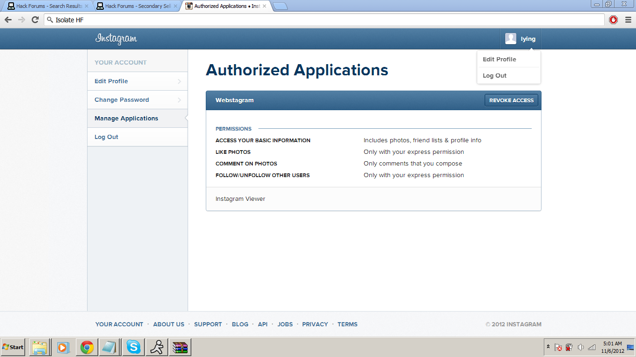Image resolution: width=636 pixels, height=357 pixels.
Task: Focus the address bar showing Isolate HF
Action: (x=324, y=20)
